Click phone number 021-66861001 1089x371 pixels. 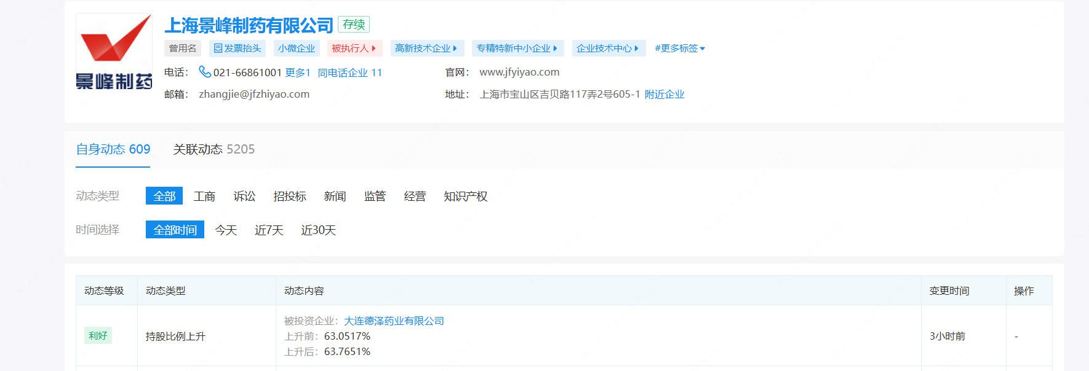click(247, 72)
